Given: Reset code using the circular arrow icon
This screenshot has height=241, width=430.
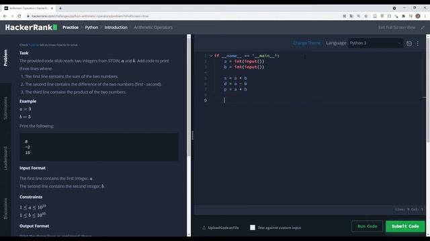Looking at the screenshot, I should 409,44.
